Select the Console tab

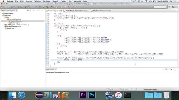click(x=51, y=70)
